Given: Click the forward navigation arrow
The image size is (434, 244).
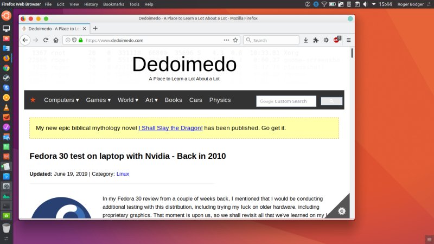Looking at the screenshot, I should 35,40.
